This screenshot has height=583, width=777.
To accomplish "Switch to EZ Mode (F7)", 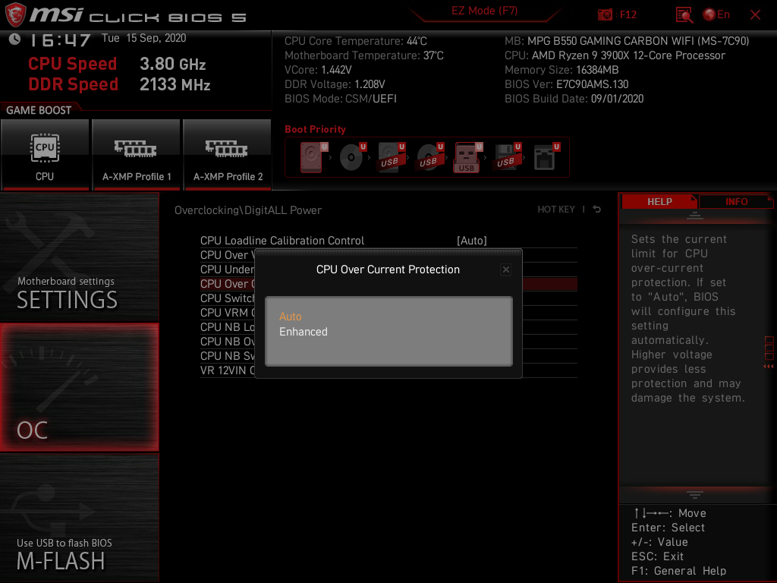I will click(484, 11).
